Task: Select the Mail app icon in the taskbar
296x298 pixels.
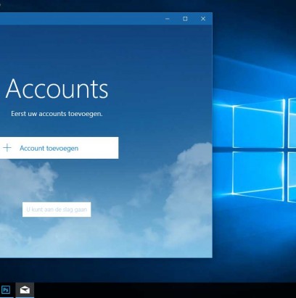Action: coord(25,290)
